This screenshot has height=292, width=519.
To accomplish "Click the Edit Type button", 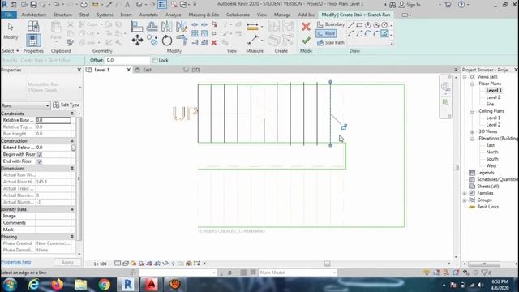I will coord(66,105).
